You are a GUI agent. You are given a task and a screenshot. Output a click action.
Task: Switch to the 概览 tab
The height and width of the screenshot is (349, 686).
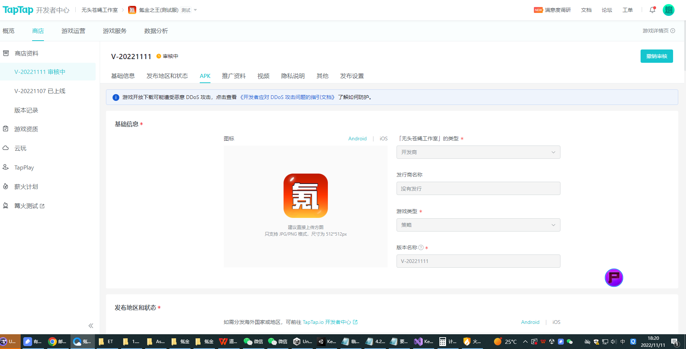(8, 31)
